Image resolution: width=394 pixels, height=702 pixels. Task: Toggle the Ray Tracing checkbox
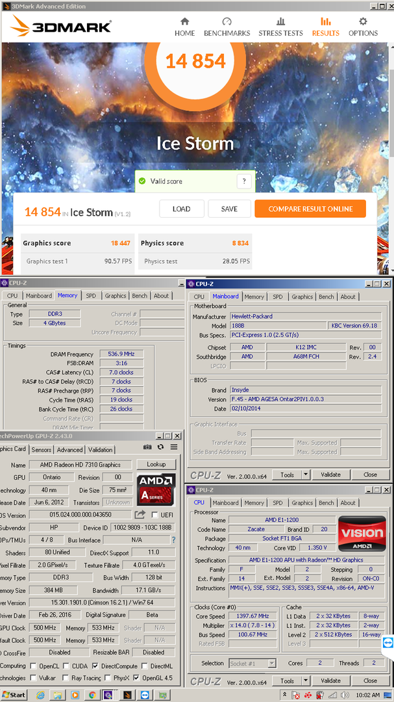coord(66,678)
